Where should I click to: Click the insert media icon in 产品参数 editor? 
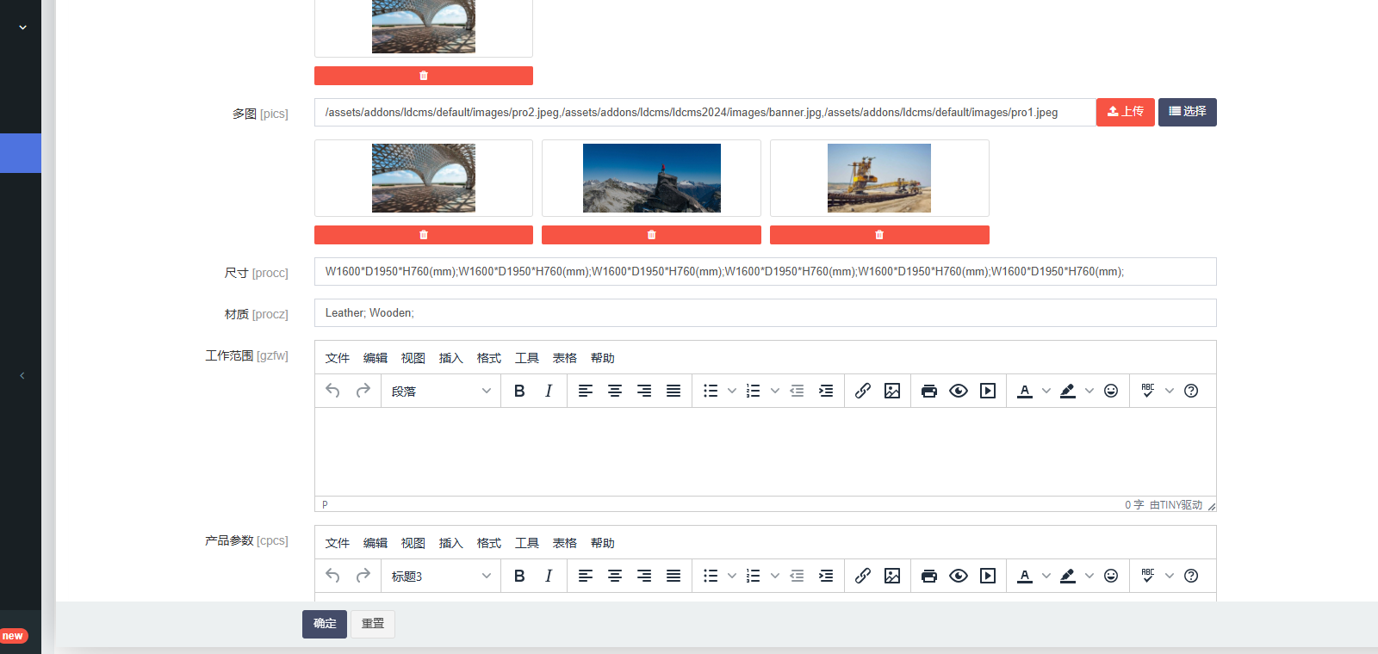point(988,576)
